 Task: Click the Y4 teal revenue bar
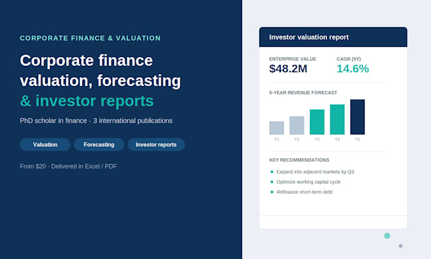coord(337,120)
